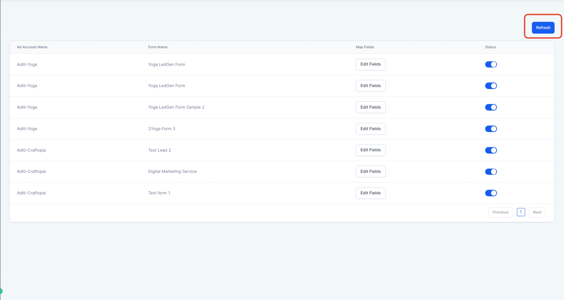564x300 pixels.
Task: Toggle status of Yoga LedGen Form Sample 2
Action: click(491, 107)
